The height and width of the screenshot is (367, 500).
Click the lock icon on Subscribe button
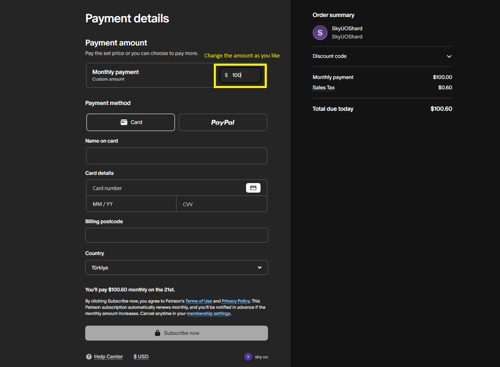pos(157,333)
